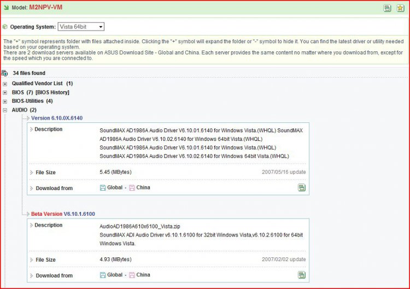Viewport: 410px width, 289px height.
Task: Click arrow next to Version 6.10.0X.6140
Action: pos(28,118)
